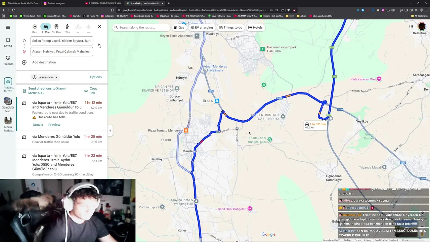Click Smyrna Plato & Wedding Hall pin
Viewport: 430px width, 242px height.
[196, 201]
